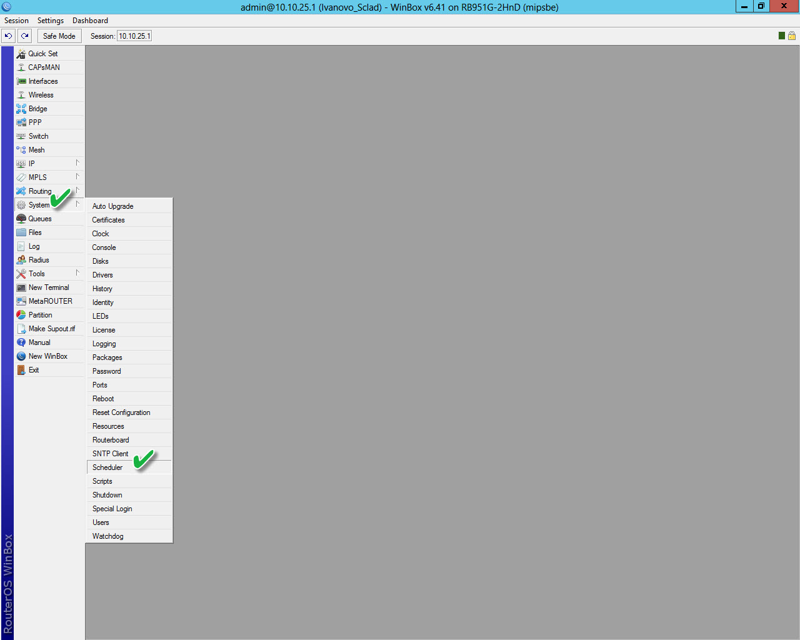800x640 pixels.
Task: Click the Routing icon
Action: 21,191
